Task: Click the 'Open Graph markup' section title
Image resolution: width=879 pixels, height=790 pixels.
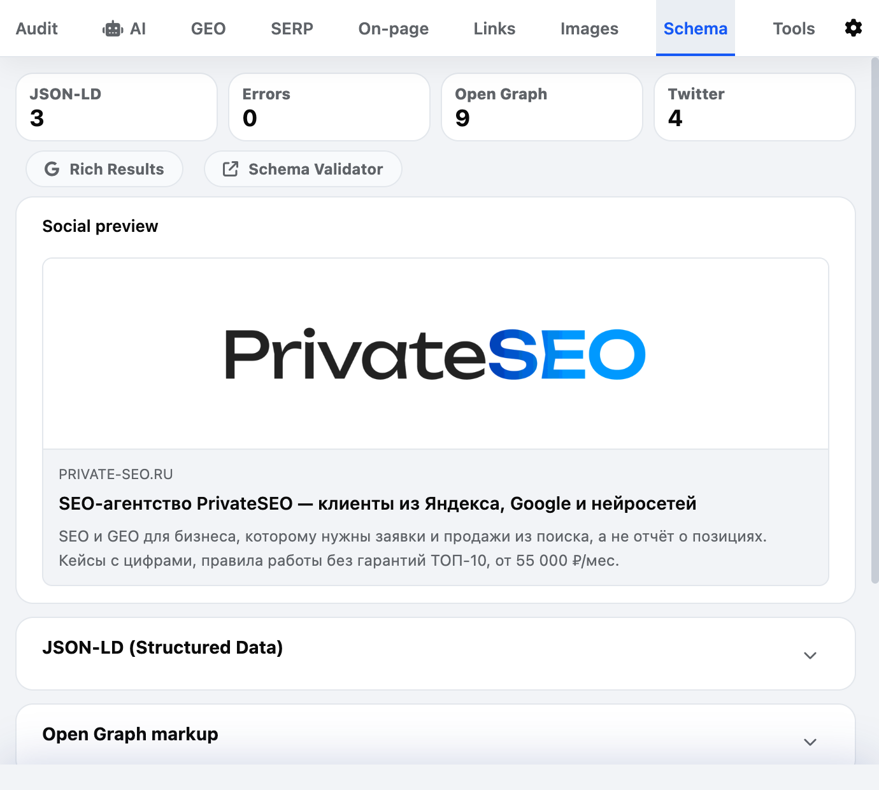Action: (x=130, y=734)
